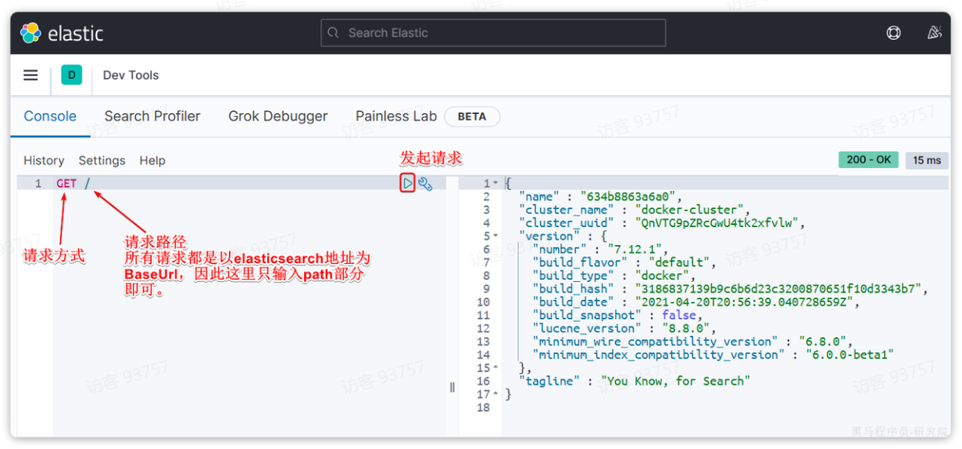Click line number 18 in response pane
Viewport: 962px width, 449px height.
click(x=483, y=408)
